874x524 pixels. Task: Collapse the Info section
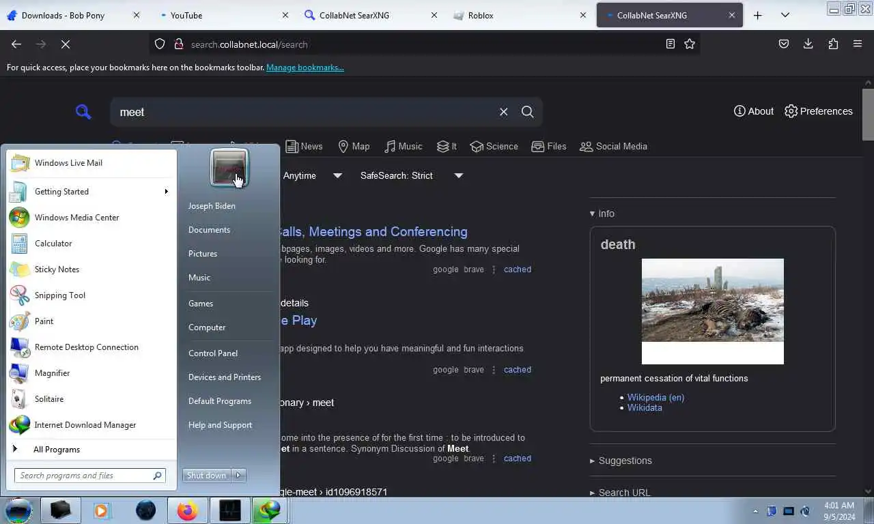(602, 214)
